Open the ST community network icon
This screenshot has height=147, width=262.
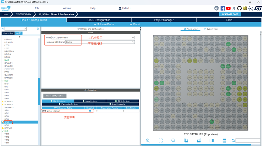pyautogui.click(x=250, y=8)
